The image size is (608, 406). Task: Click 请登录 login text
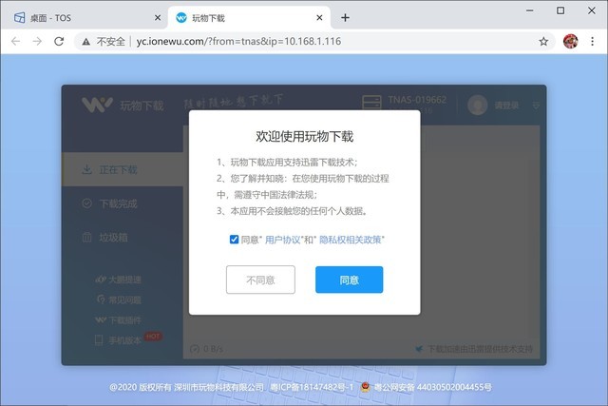click(506, 106)
